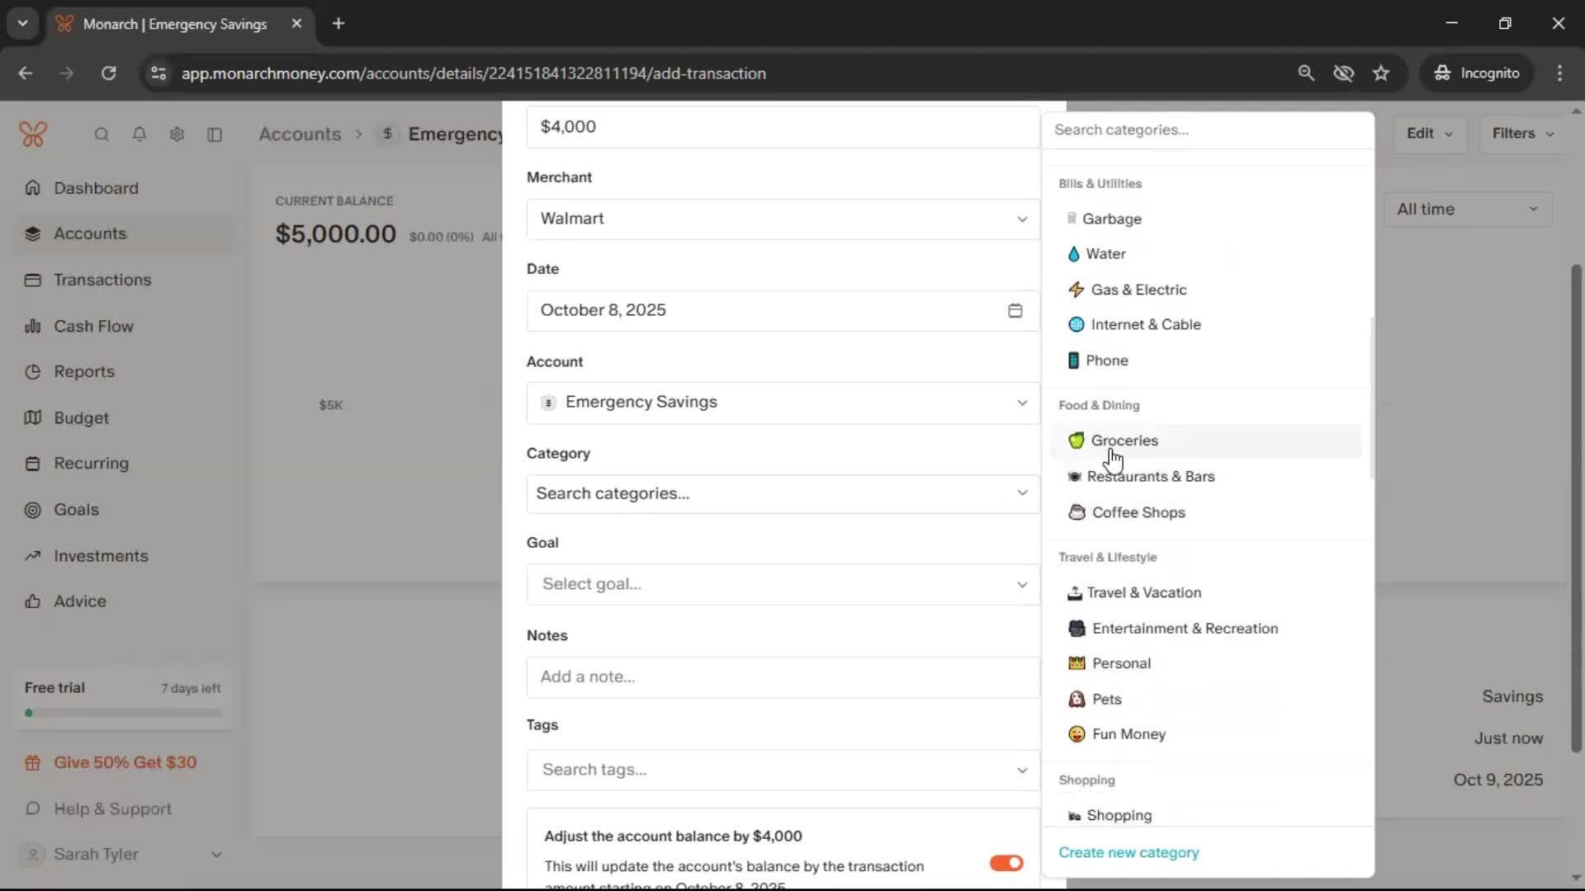Open the settings gear icon
This screenshot has width=1585, height=891.
click(177, 134)
